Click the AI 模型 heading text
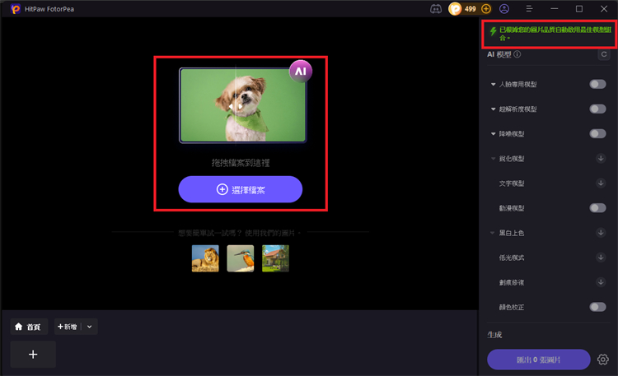This screenshot has width=618, height=376. click(499, 54)
